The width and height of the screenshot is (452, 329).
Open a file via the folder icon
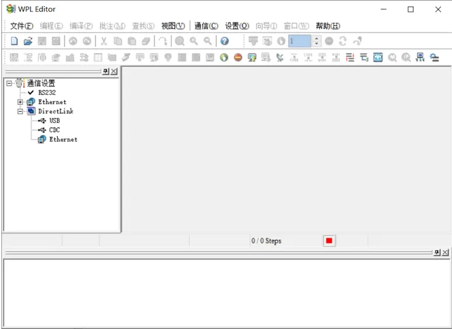pos(28,42)
